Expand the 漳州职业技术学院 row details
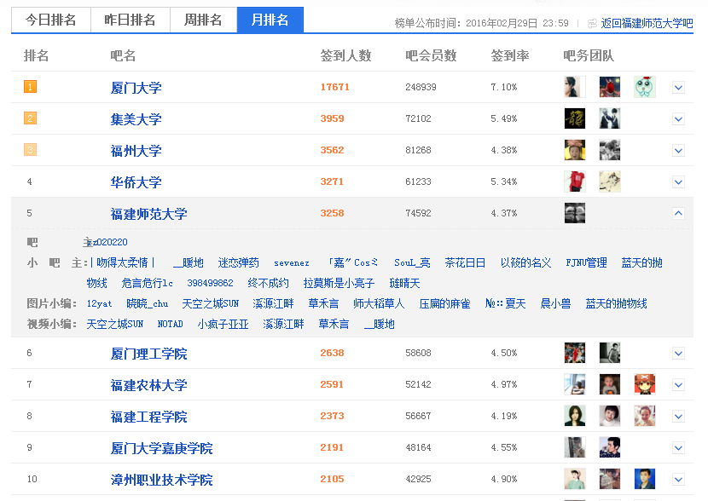The height and width of the screenshot is (501, 708). point(678,480)
